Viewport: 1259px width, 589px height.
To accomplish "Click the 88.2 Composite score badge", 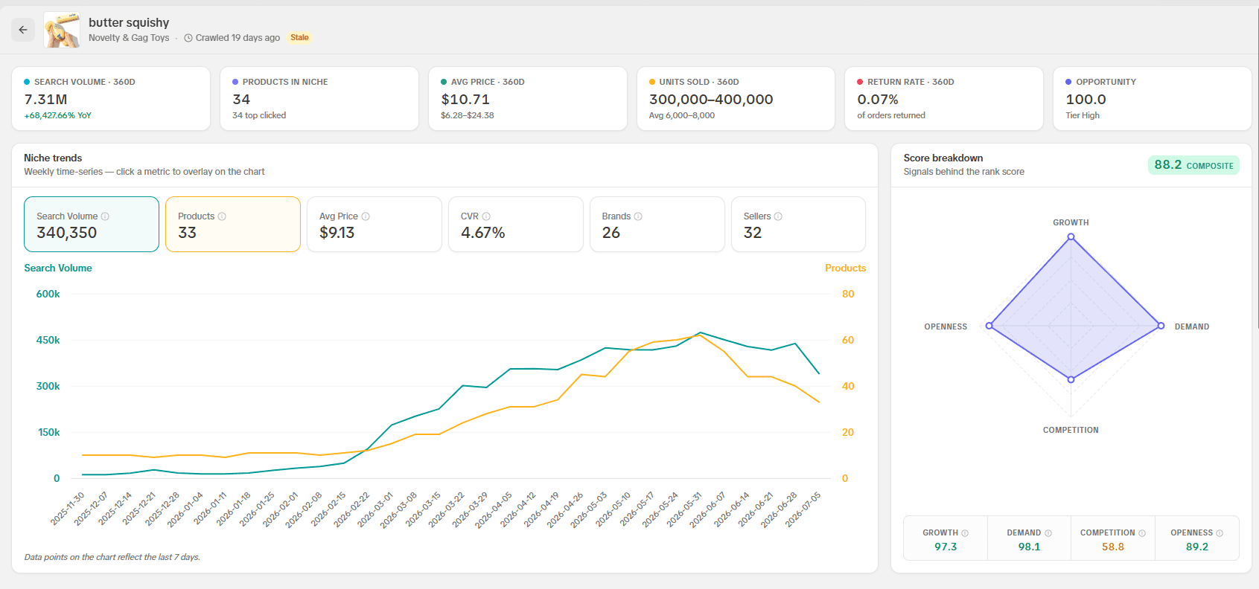I will coord(1193,165).
